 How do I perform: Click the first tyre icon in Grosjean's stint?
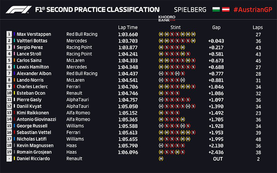pos(161,152)
